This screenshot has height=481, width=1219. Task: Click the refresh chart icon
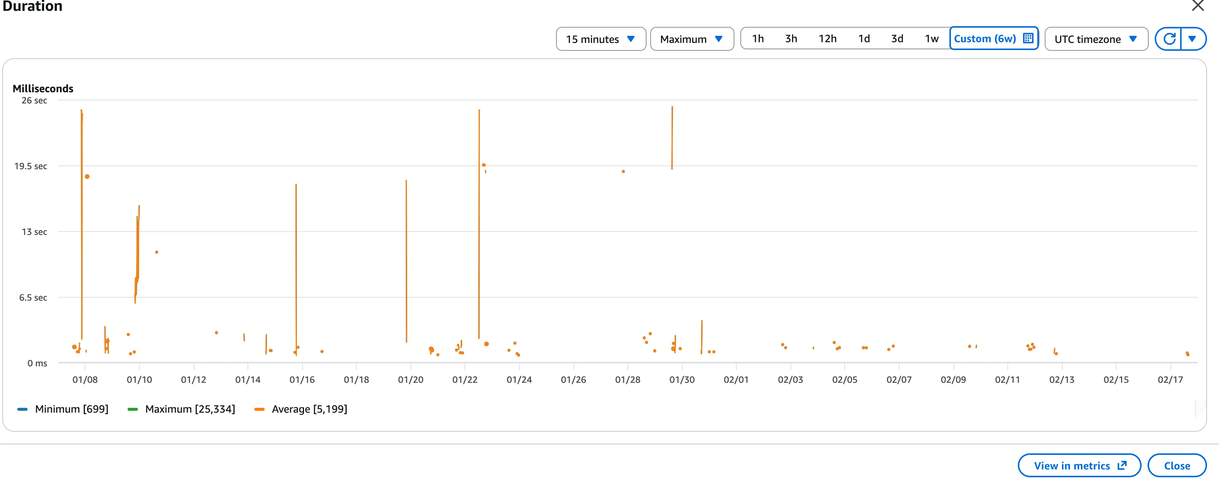1169,39
